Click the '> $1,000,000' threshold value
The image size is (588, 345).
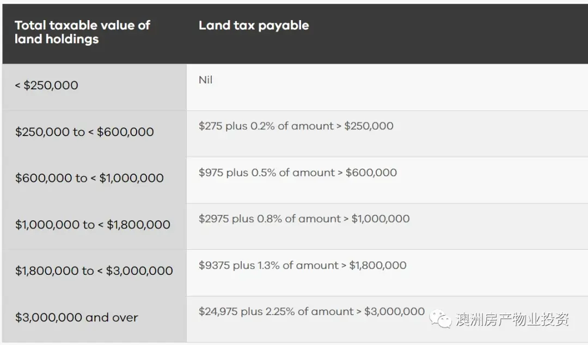click(377, 219)
